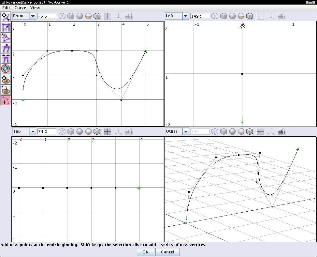This screenshot has width=317, height=257.
Task: Toggle grid display in Left view
Action: pos(260,16)
